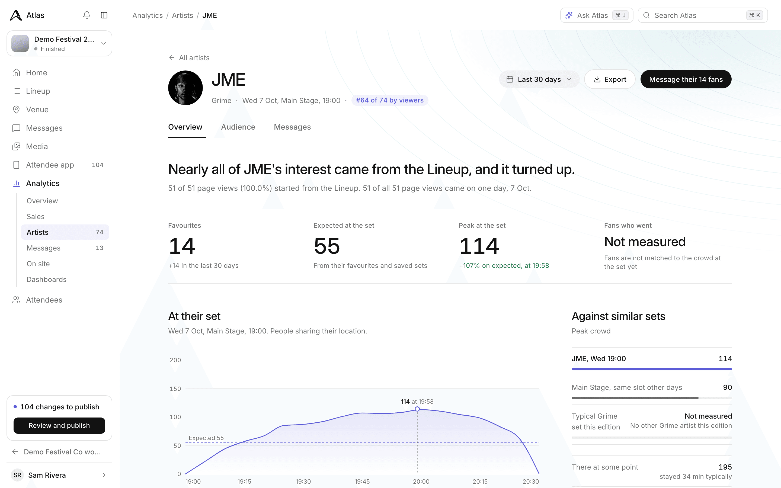This screenshot has width=781, height=488.
Task: Switch to the Audience tab
Action: click(x=238, y=127)
